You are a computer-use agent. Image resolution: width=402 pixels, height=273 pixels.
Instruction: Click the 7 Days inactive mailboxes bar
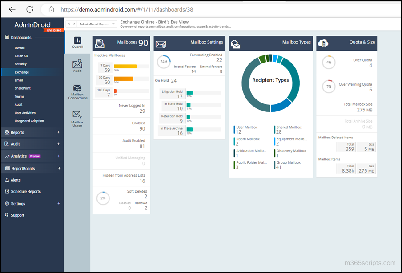131,67
